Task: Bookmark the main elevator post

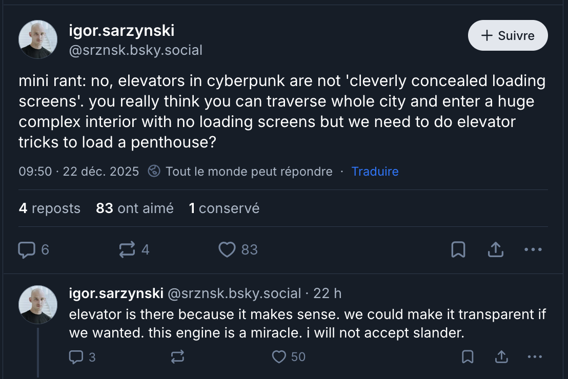Action: point(459,249)
